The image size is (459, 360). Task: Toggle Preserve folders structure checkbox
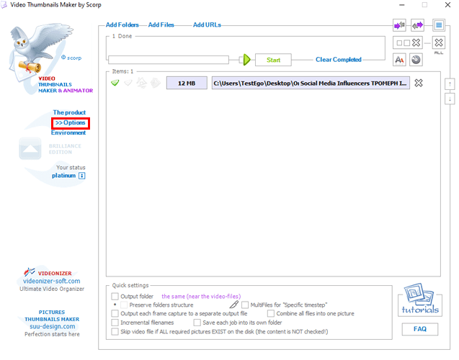tap(124, 305)
